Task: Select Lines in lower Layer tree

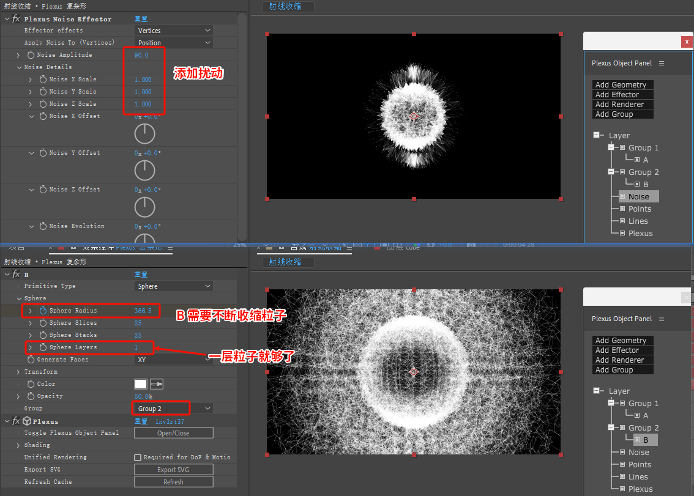Action: pyautogui.click(x=638, y=476)
